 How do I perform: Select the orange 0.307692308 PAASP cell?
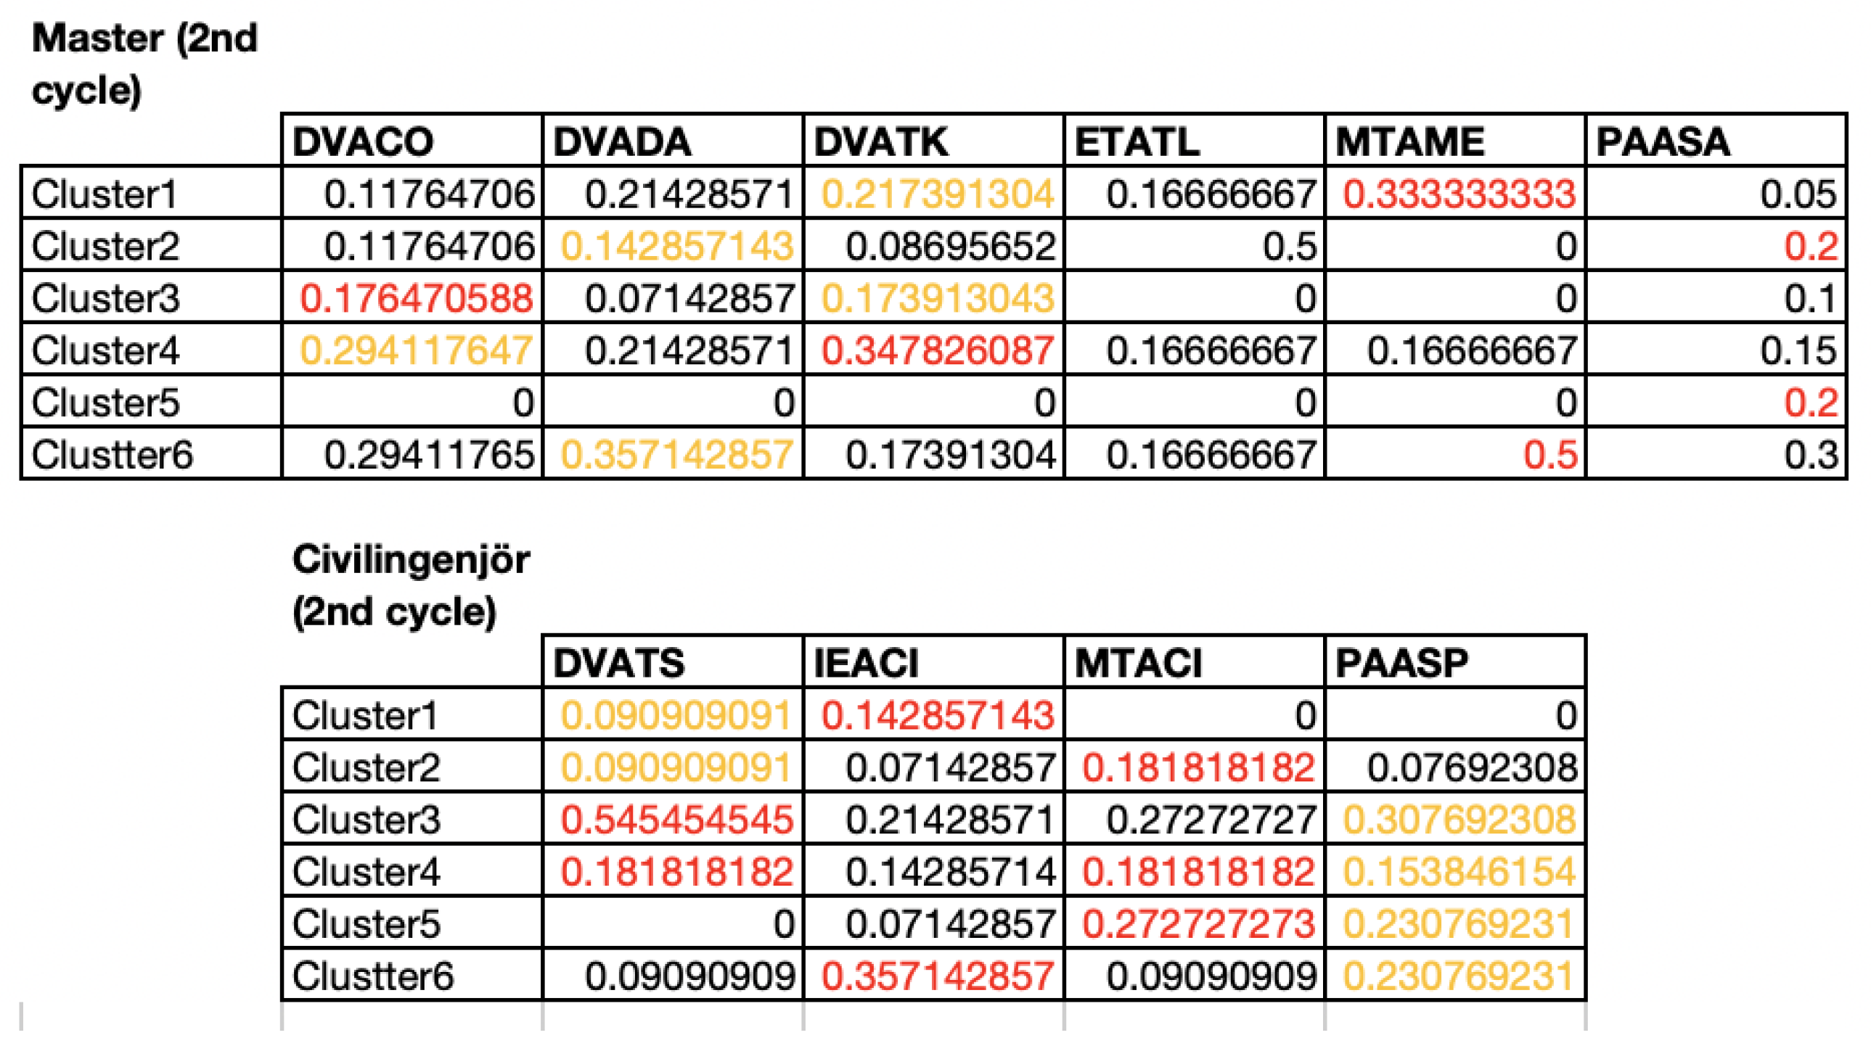[x=1454, y=819]
